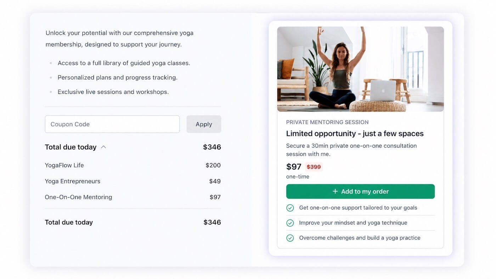Select the One-On-One Mentoring line item
This screenshot has height=279, width=496.
point(78,197)
